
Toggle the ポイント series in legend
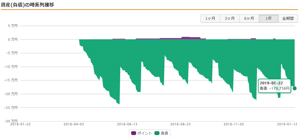coord(141,133)
